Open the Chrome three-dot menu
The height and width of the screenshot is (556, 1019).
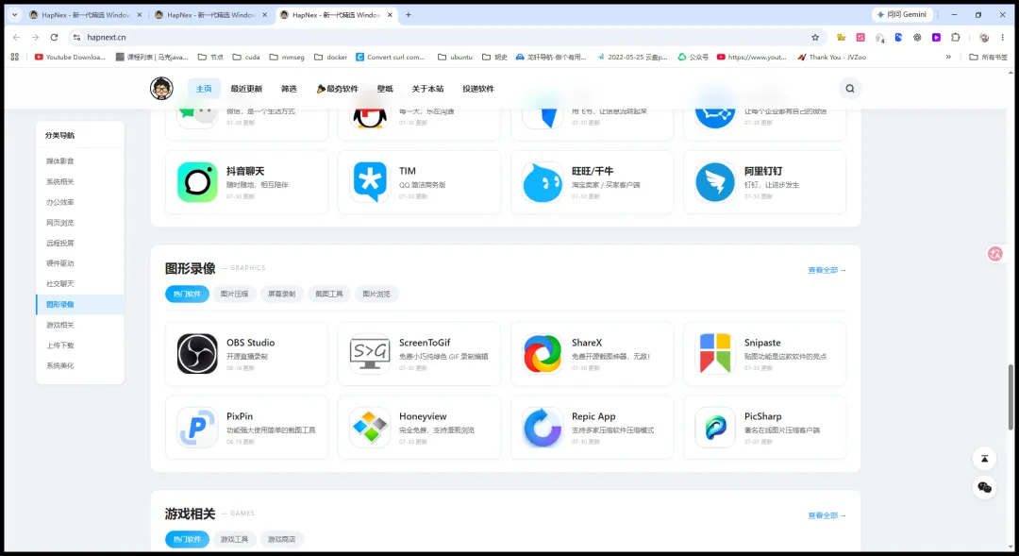[x=1003, y=37]
